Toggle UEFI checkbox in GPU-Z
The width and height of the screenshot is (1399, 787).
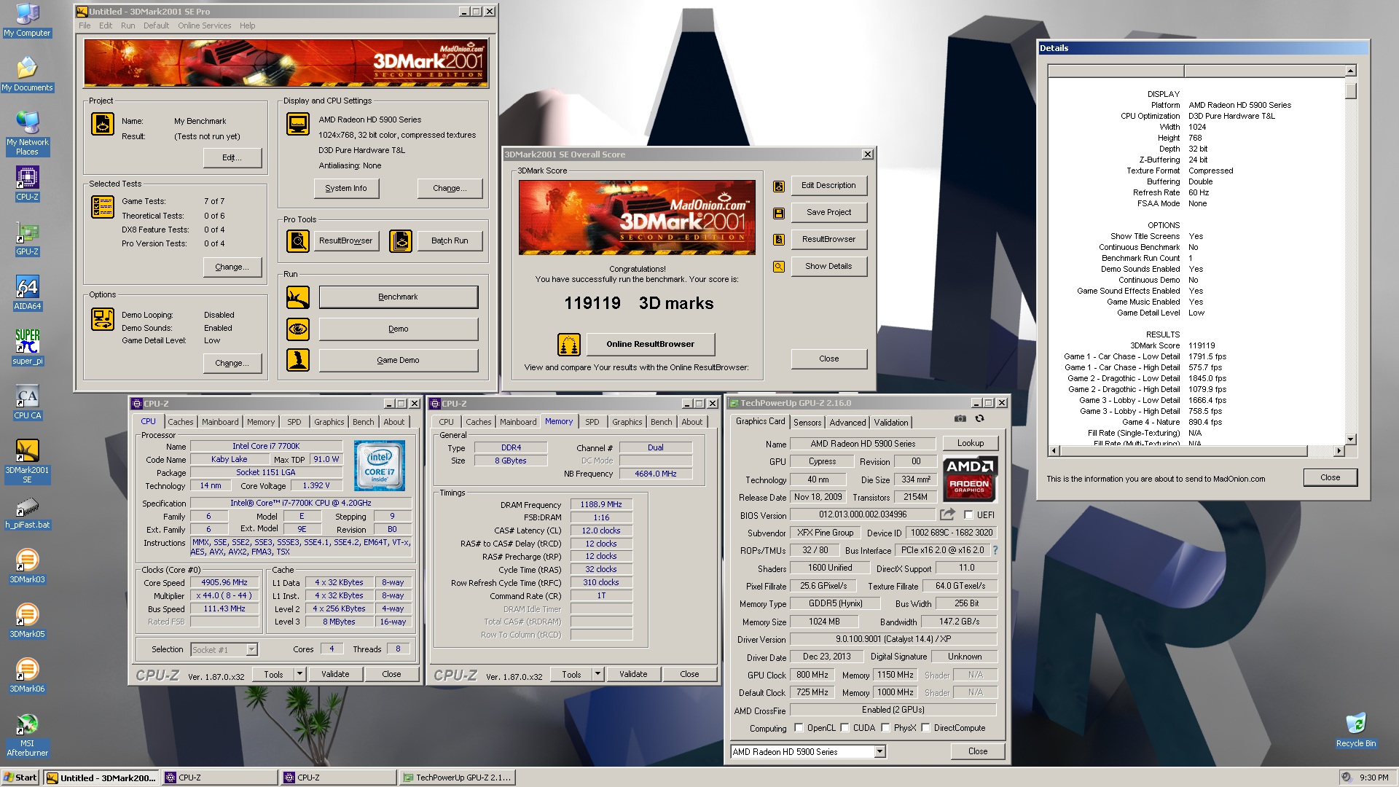point(968,515)
